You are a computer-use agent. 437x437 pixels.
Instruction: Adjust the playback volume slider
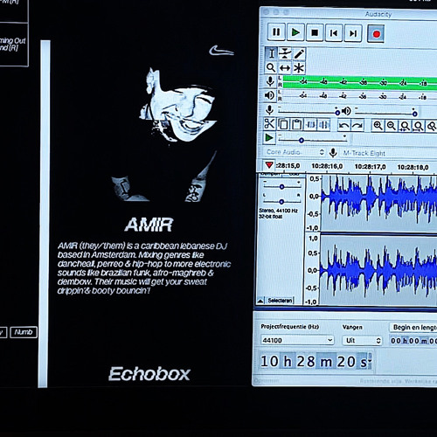coord(386,112)
